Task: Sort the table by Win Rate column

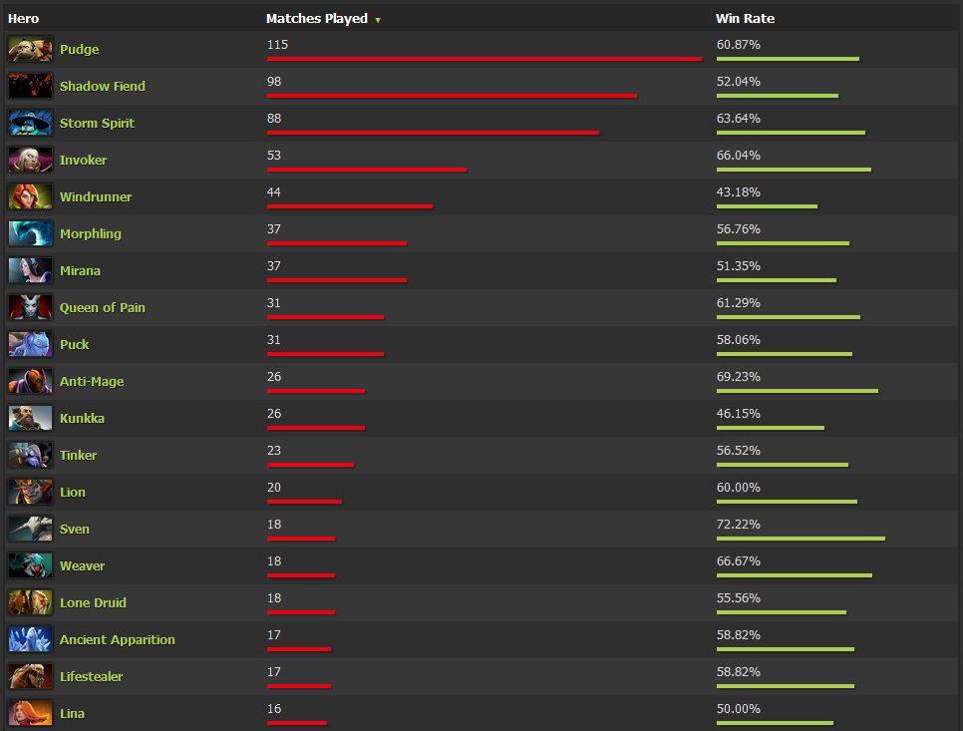Action: pyautogui.click(x=745, y=18)
